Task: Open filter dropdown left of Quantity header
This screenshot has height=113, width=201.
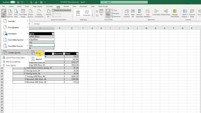Action: point(53,54)
